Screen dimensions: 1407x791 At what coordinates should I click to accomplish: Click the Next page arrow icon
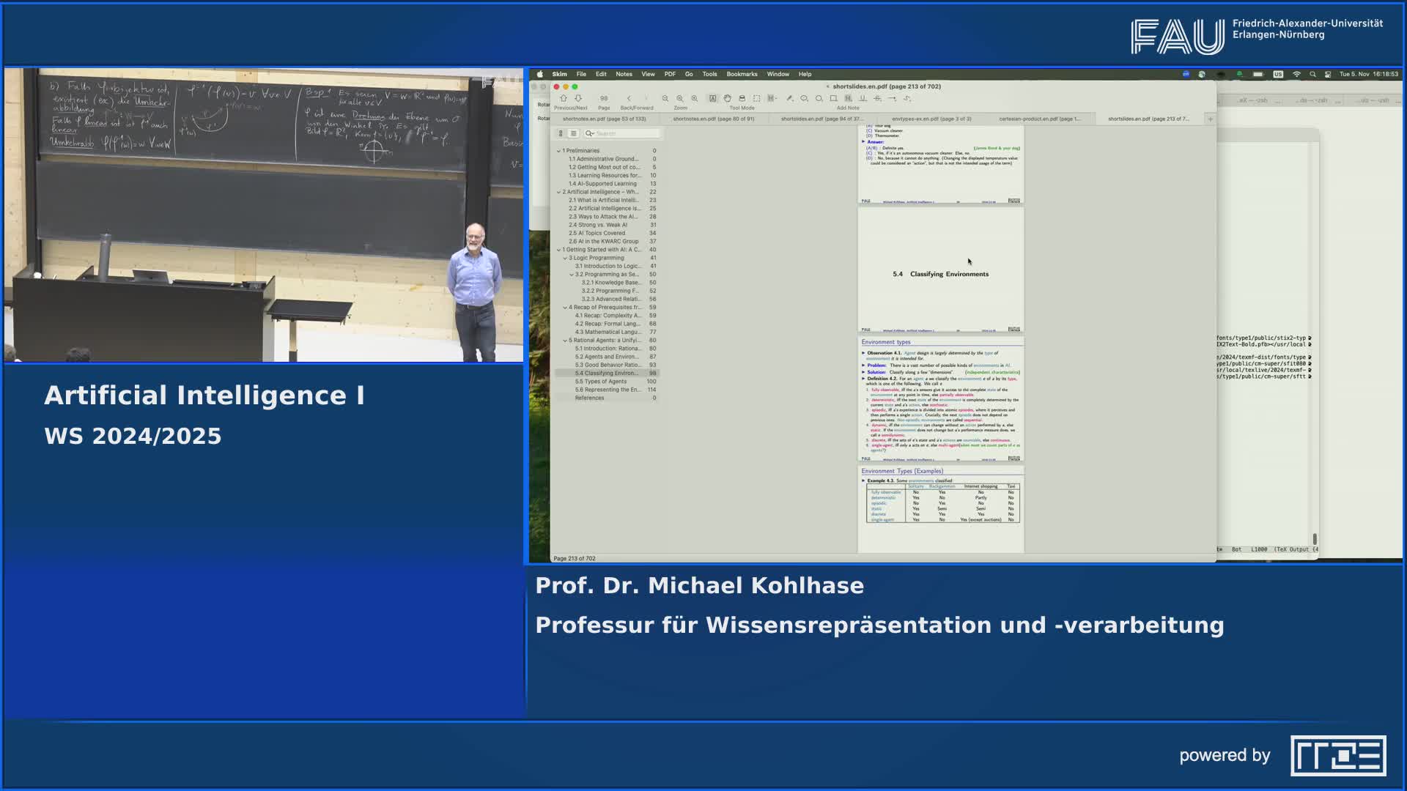coord(578,97)
